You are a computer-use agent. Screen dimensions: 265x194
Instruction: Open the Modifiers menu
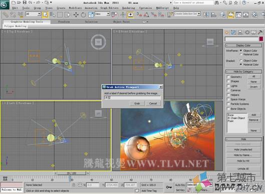coord(75,8)
